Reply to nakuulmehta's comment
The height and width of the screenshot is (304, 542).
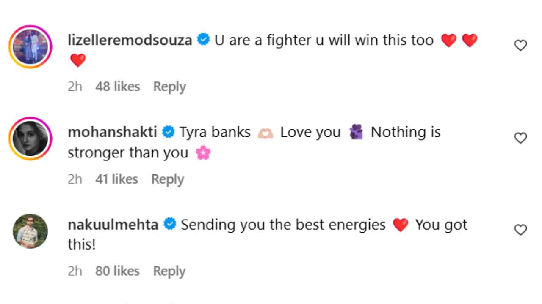pyautogui.click(x=169, y=271)
